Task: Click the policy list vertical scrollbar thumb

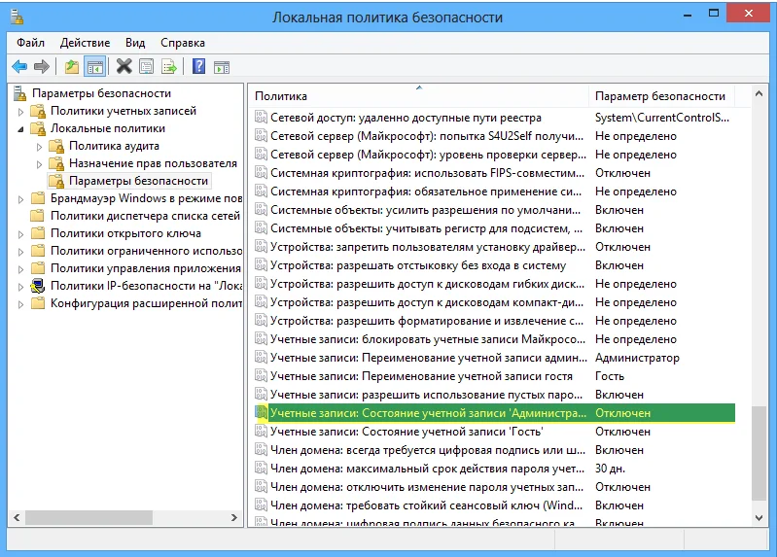Action: click(x=759, y=453)
